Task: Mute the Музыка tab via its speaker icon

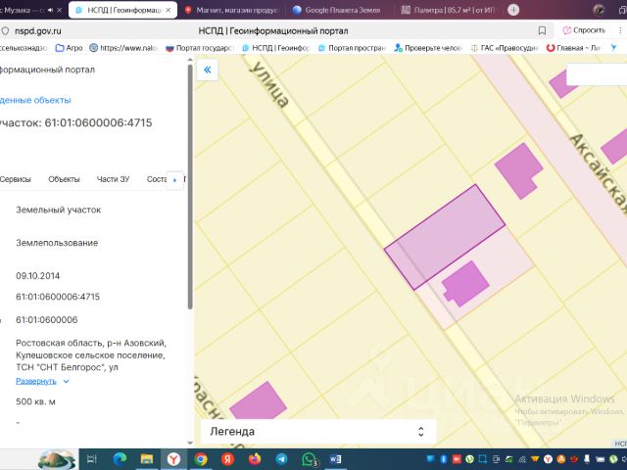Action: point(50,10)
